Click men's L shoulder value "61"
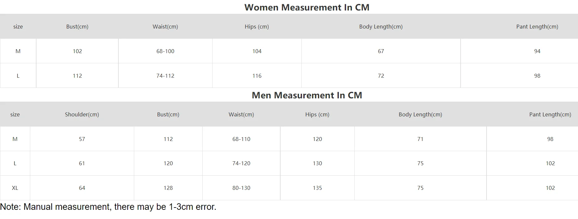Image resolution: width=578 pixels, height=219 pixels. [82, 163]
